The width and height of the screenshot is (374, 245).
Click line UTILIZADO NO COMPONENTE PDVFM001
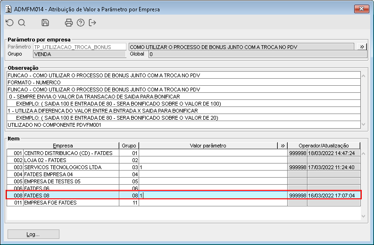(x=183, y=125)
